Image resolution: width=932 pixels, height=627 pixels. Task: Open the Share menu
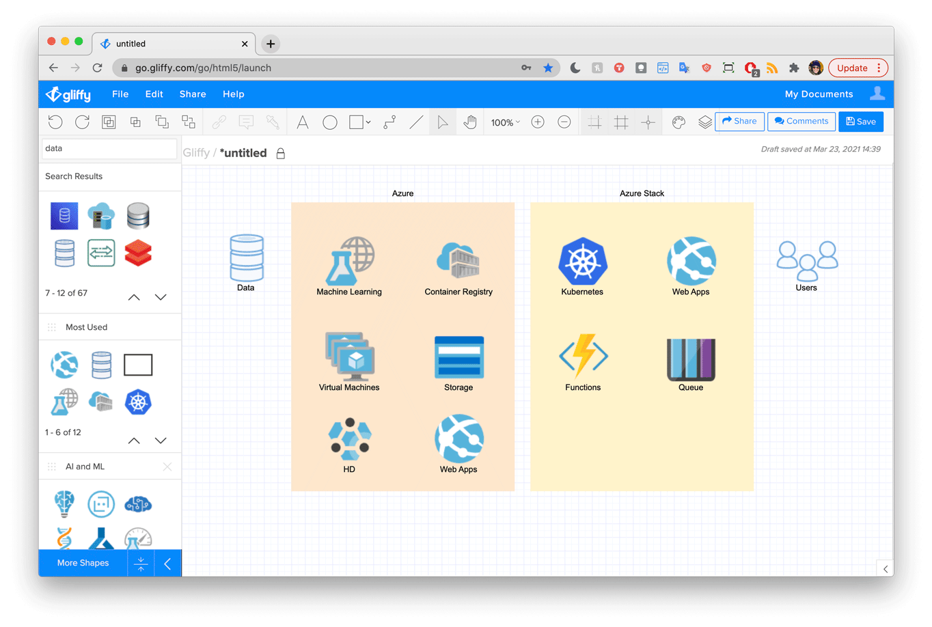(193, 94)
